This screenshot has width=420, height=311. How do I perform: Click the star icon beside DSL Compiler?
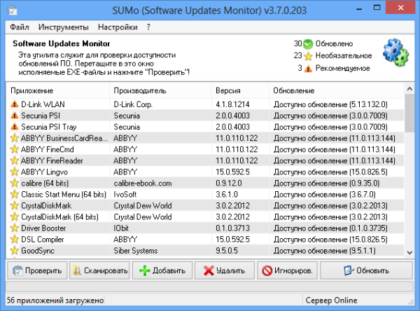pos(15,240)
